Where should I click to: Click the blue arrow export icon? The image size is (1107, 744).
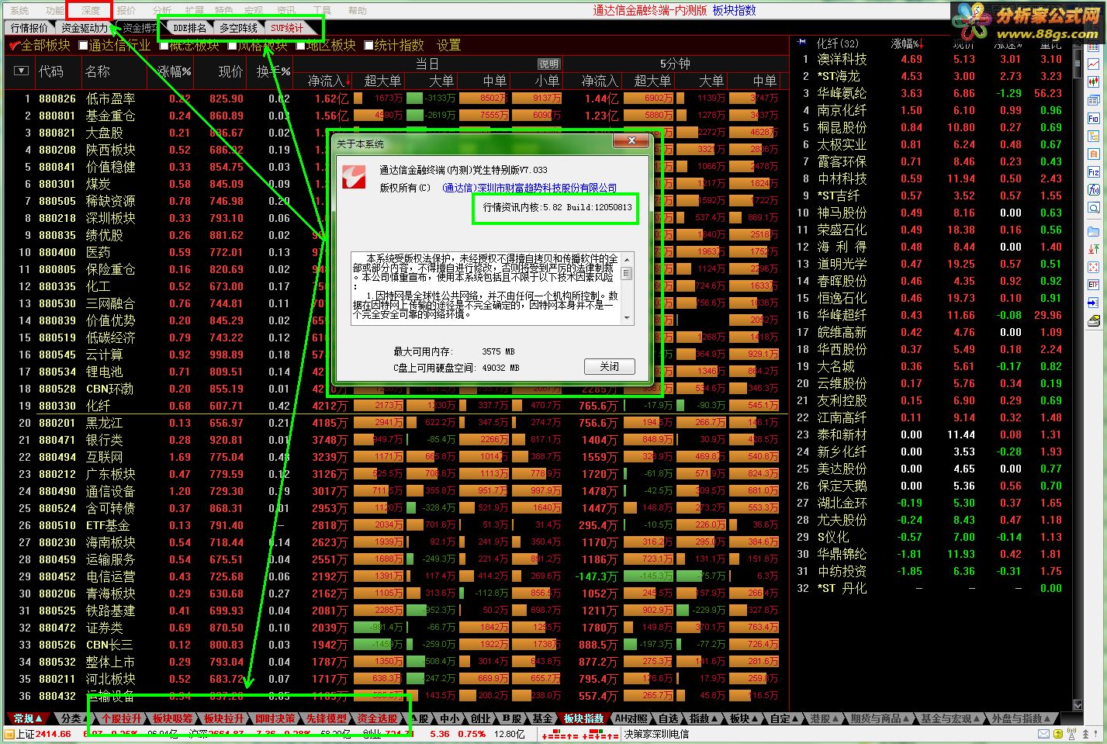tap(1094, 303)
